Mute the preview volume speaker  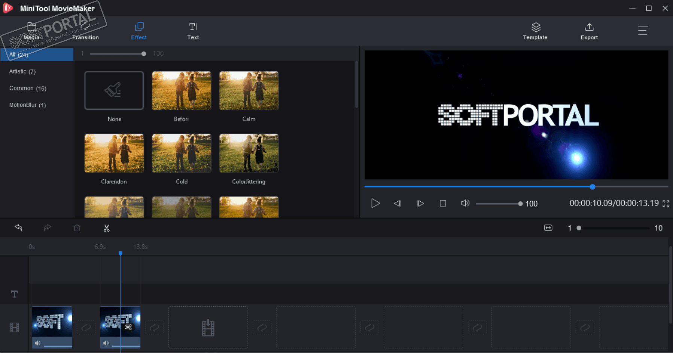tap(465, 203)
